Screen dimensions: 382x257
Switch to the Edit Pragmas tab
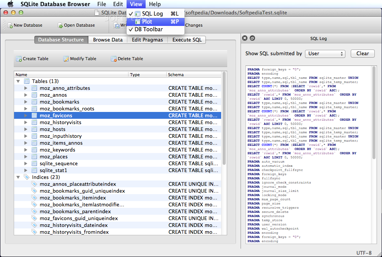tap(148, 40)
